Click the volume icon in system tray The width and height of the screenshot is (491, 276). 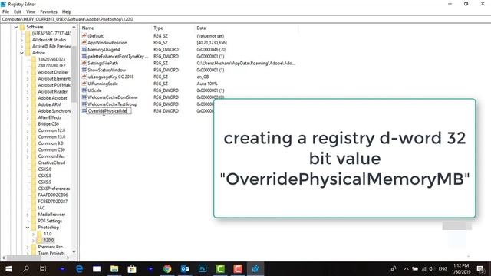point(432,269)
